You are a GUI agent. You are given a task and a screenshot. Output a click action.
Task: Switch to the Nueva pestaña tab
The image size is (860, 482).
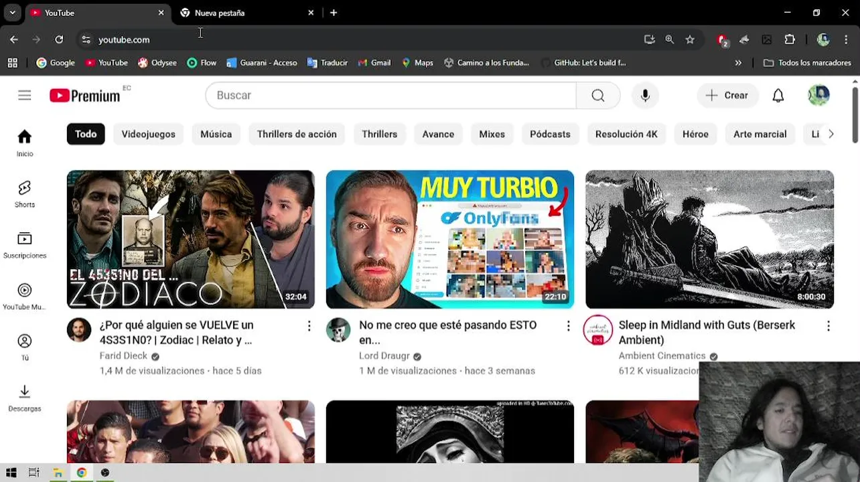pos(245,13)
